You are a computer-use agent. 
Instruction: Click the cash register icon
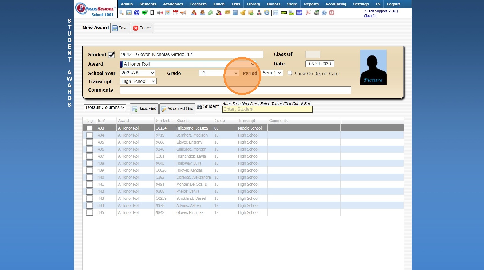click(x=316, y=13)
